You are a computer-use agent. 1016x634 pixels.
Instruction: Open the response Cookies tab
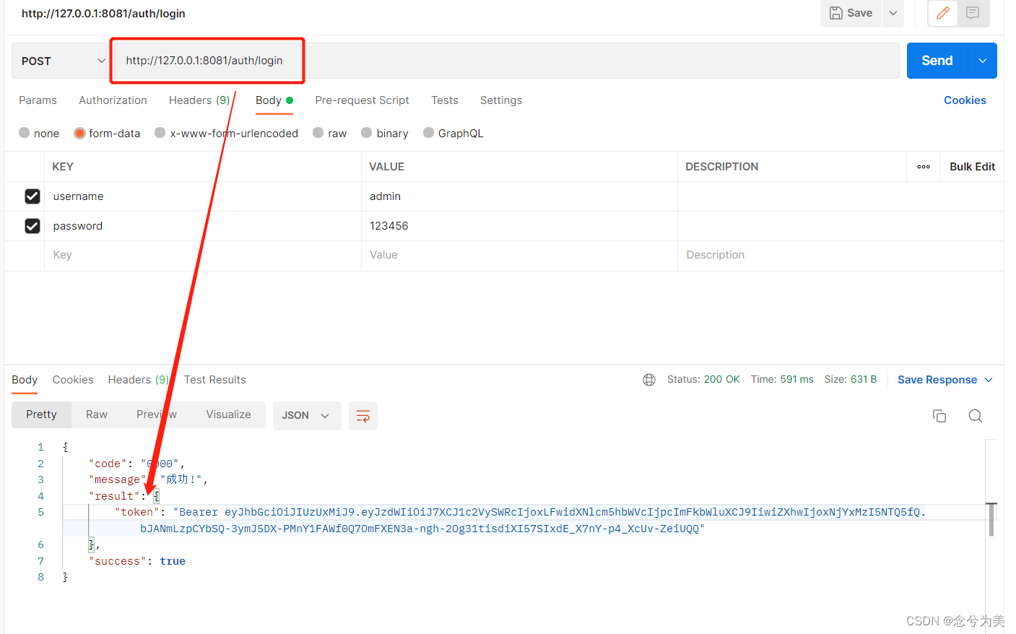coord(73,380)
